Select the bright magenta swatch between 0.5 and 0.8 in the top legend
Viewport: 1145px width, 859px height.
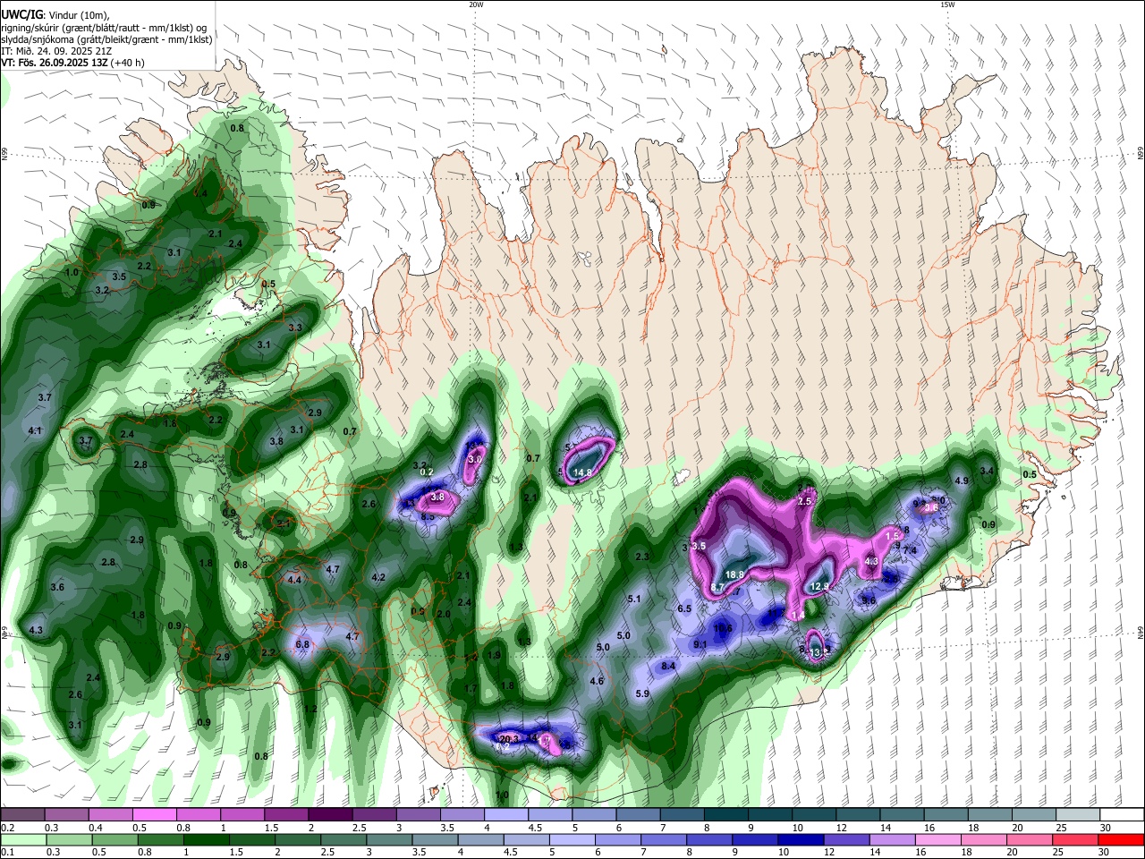[154, 814]
